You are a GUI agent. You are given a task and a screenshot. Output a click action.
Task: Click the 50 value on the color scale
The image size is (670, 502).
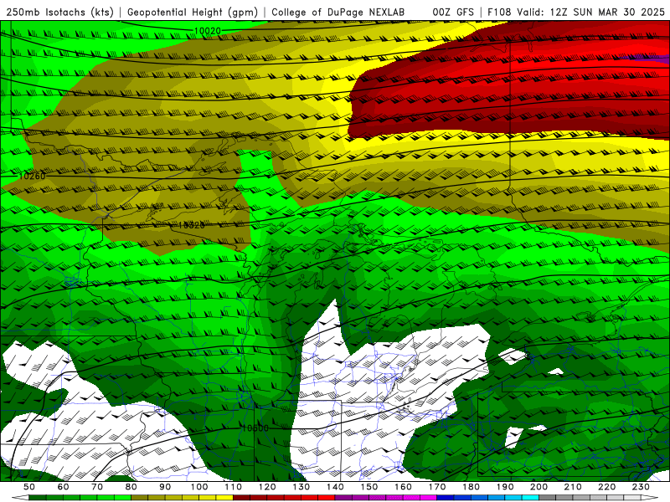coord(29,487)
